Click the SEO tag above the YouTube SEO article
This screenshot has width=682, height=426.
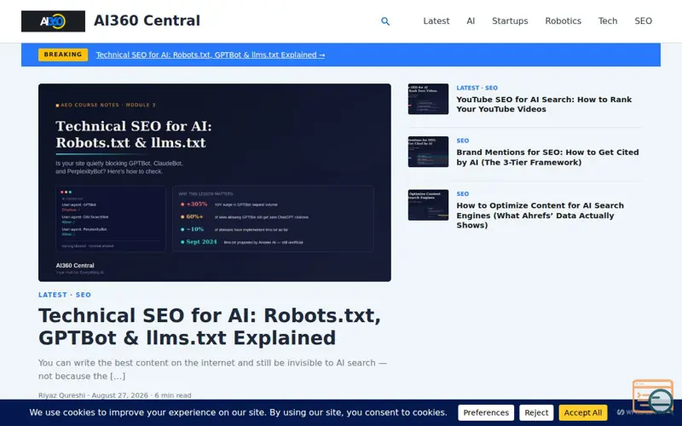[492, 88]
